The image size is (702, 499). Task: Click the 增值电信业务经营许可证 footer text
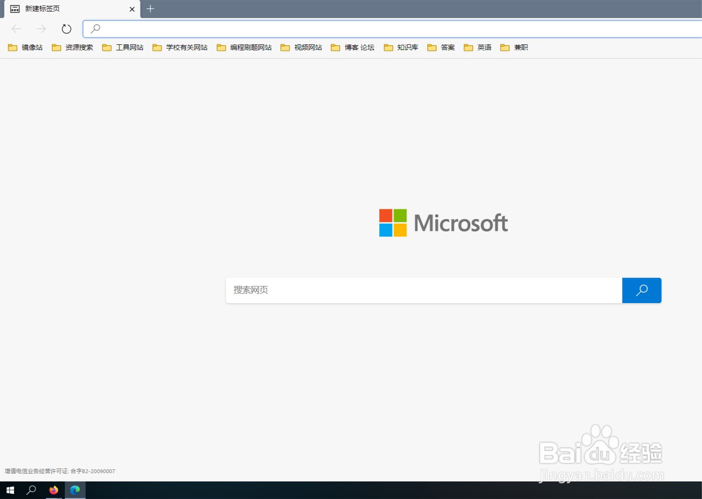(x=60, y=471)
